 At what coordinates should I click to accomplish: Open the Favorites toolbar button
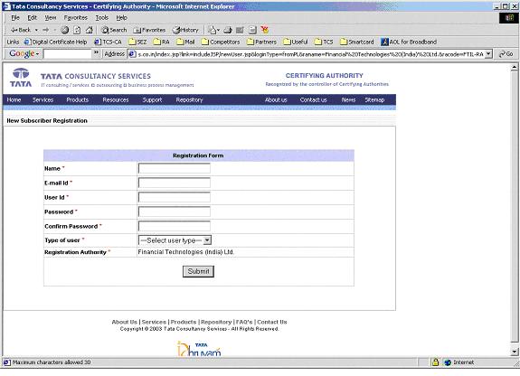click(x=149, y=30)
